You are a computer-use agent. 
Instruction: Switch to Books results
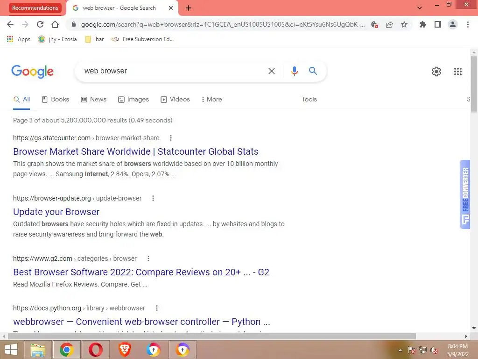[56, 99]
